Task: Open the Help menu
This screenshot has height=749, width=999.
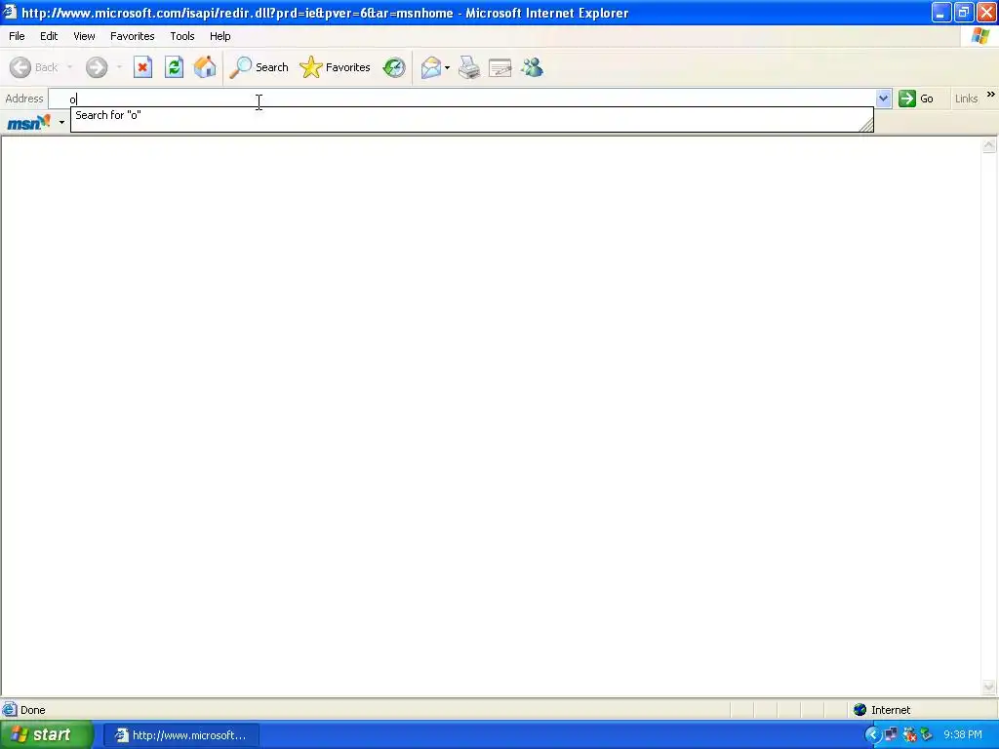Action: (220, 36)
